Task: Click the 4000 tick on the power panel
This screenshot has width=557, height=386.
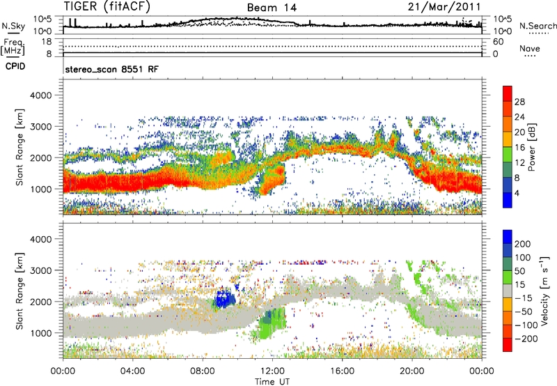Action: click(40, 95)
